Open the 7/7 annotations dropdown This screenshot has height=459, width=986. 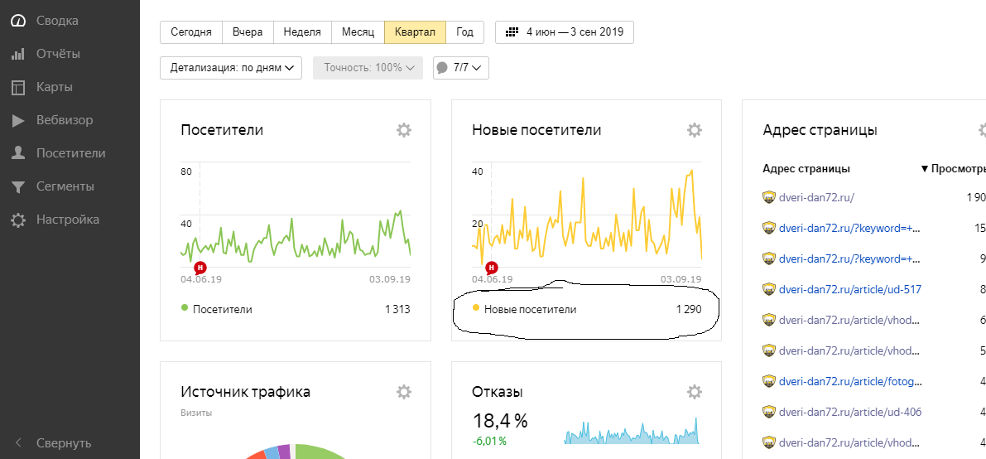pyautogui.click(x=461, y=68)
